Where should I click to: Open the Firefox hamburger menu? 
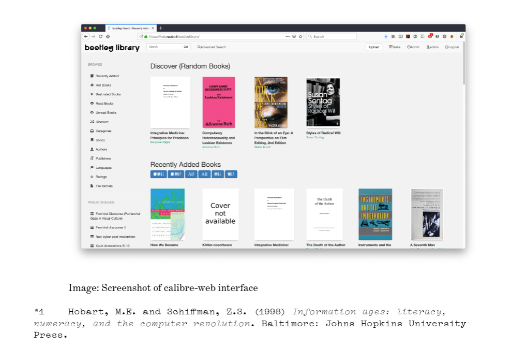point(461,36)
